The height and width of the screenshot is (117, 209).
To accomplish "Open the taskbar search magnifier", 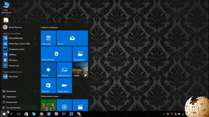I will point(11,114).
